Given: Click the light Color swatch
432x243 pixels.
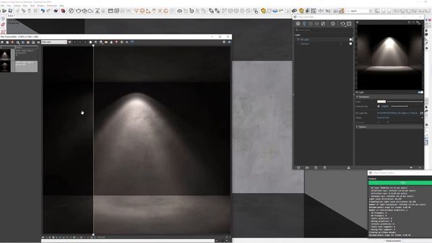Looking at the screenshot, I should pos(381,101).
